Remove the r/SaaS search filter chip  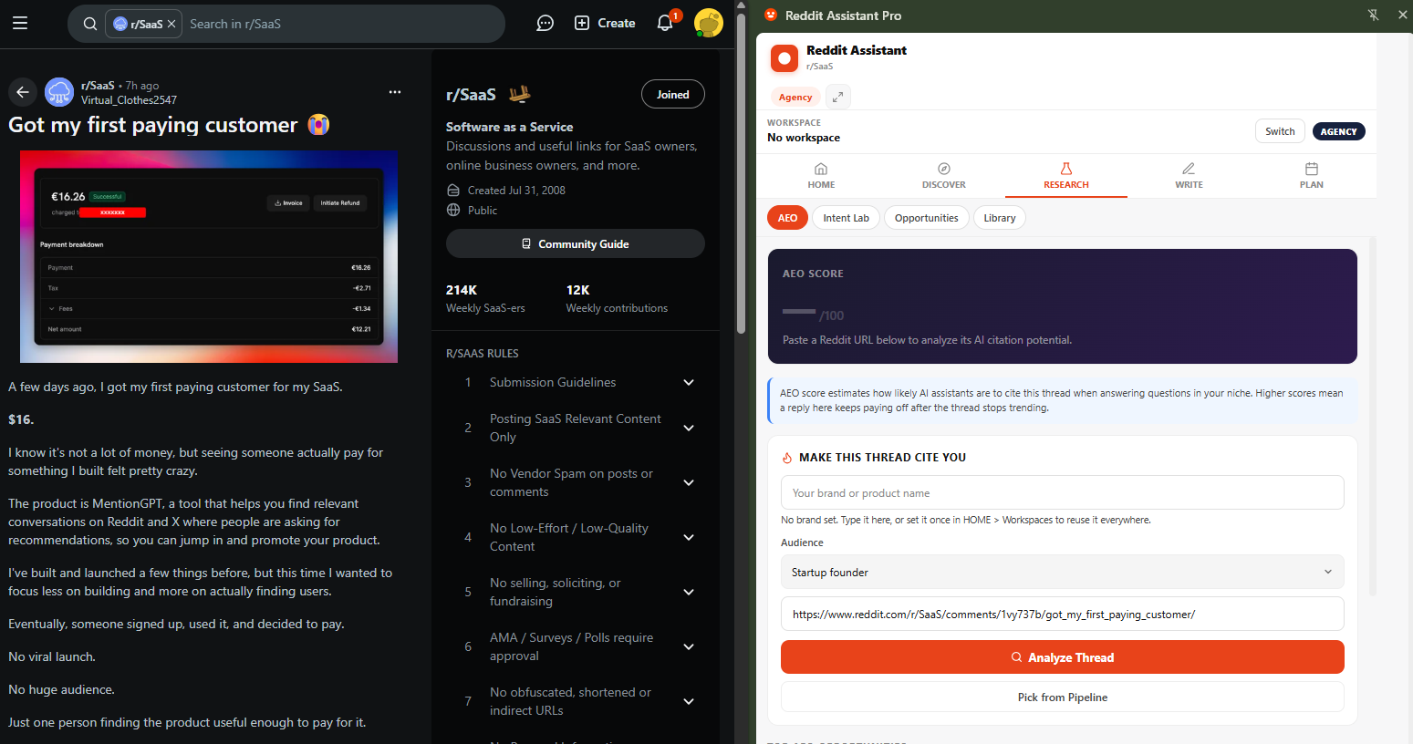[171, 24]
